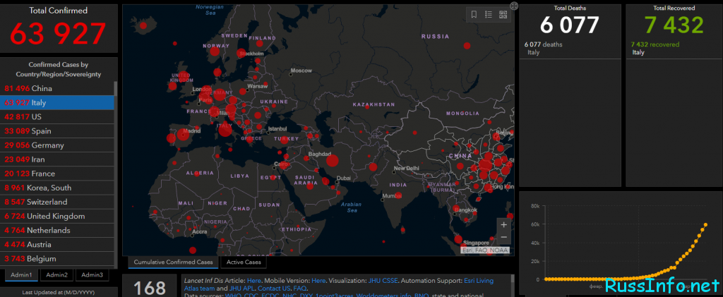The width and height of the screenshot is (723, 297).
Task: Open the FAQ link
Action: point(300,289)
